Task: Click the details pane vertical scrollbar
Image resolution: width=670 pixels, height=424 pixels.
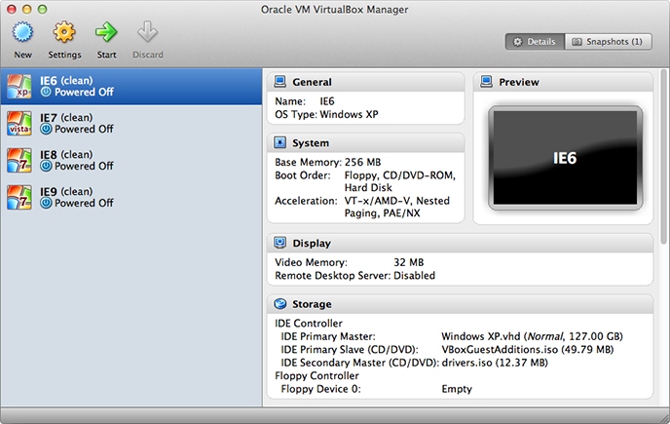Action: [x=663, y=156]
